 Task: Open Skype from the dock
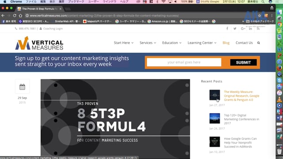tap(279, 80)
